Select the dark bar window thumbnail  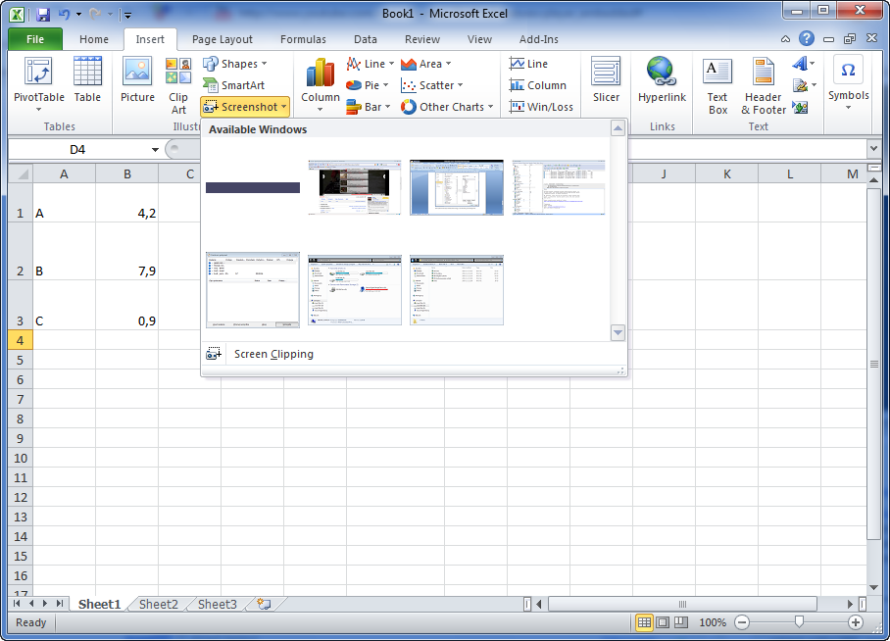pyautogui.click(x=253, y=188)
